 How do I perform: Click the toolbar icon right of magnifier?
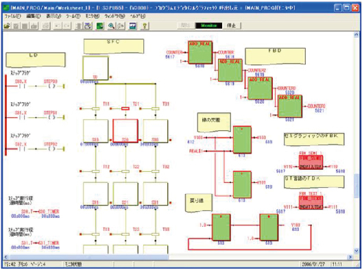pos(121,25)
